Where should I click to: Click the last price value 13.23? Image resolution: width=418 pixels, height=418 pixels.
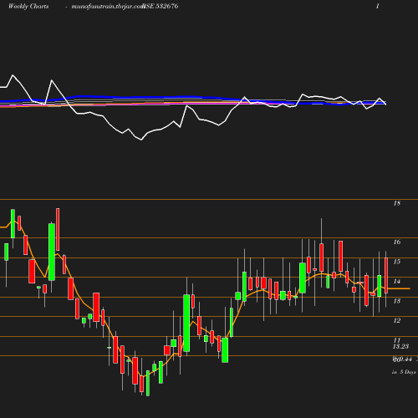click(400, 346)
